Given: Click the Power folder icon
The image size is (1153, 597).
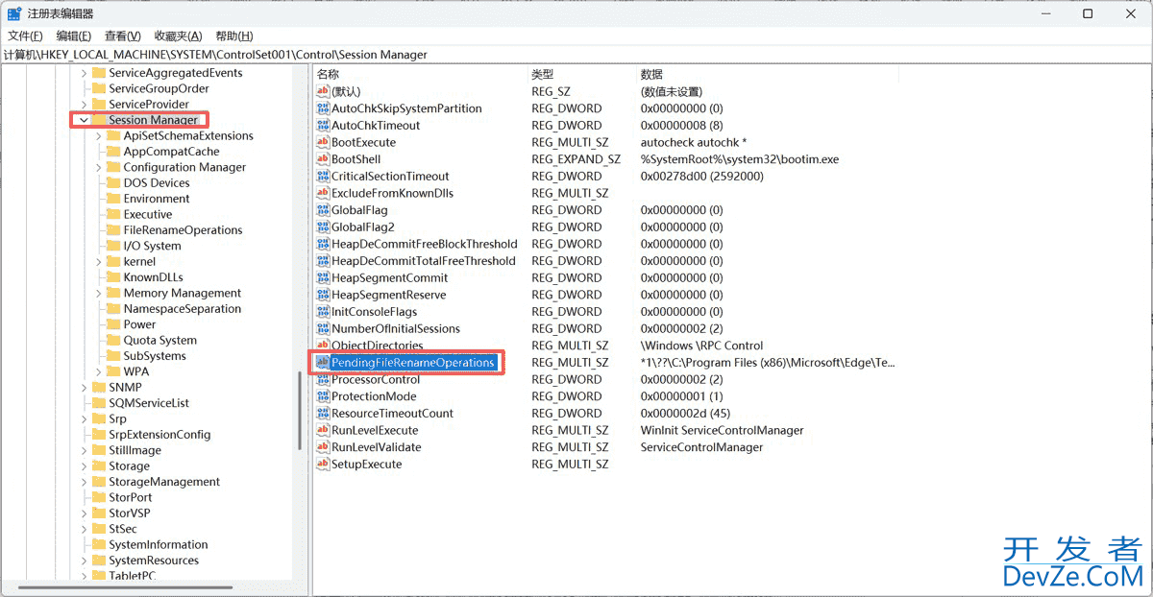Looking at the screenshot, I should tap(113, 324).
